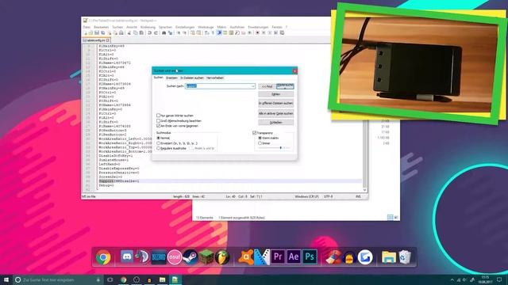
Task: Click the Save icon in Notepad++ toolbar
Action: coord(97,33)
